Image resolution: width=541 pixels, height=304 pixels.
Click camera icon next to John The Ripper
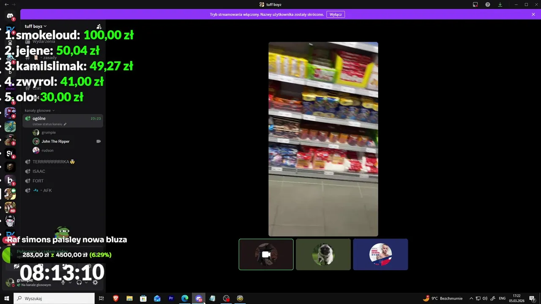coord(98,141)
